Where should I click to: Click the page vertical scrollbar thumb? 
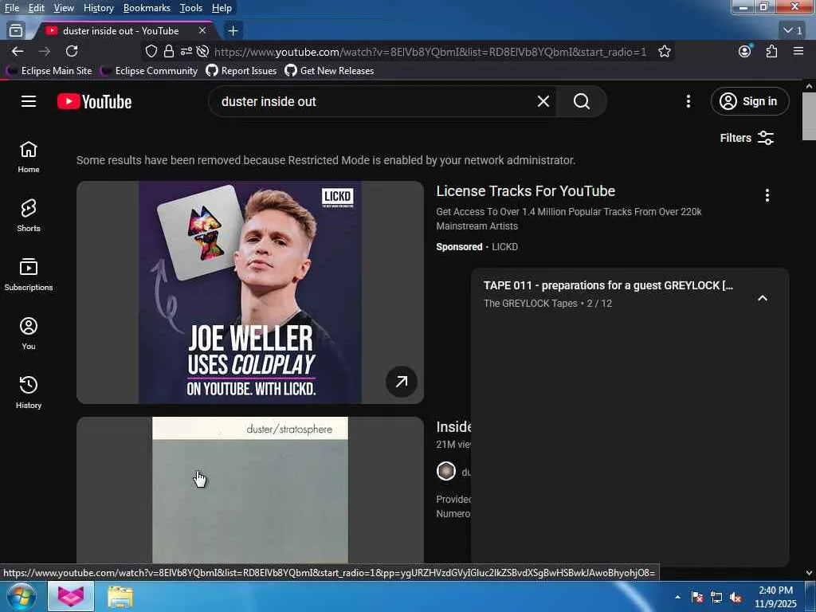809,116
